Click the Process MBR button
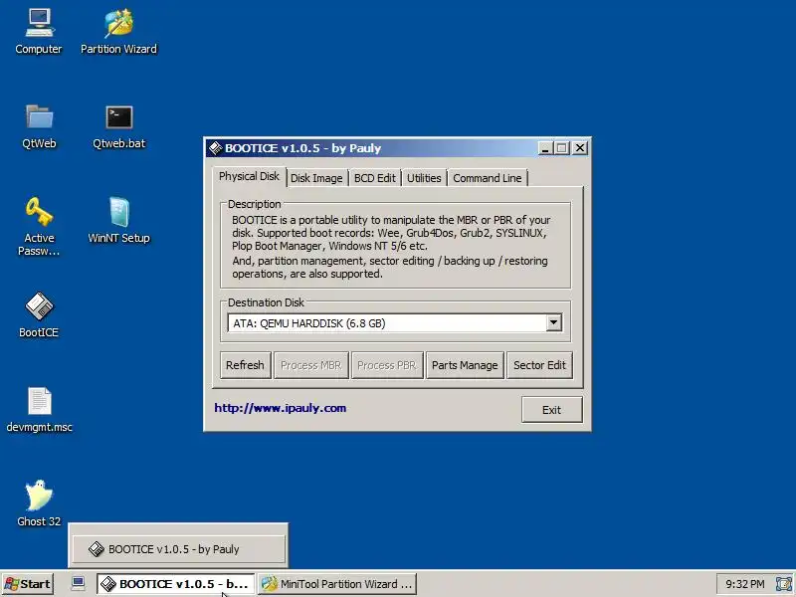This screenshot has height=597, width=796. click(311, 365)
